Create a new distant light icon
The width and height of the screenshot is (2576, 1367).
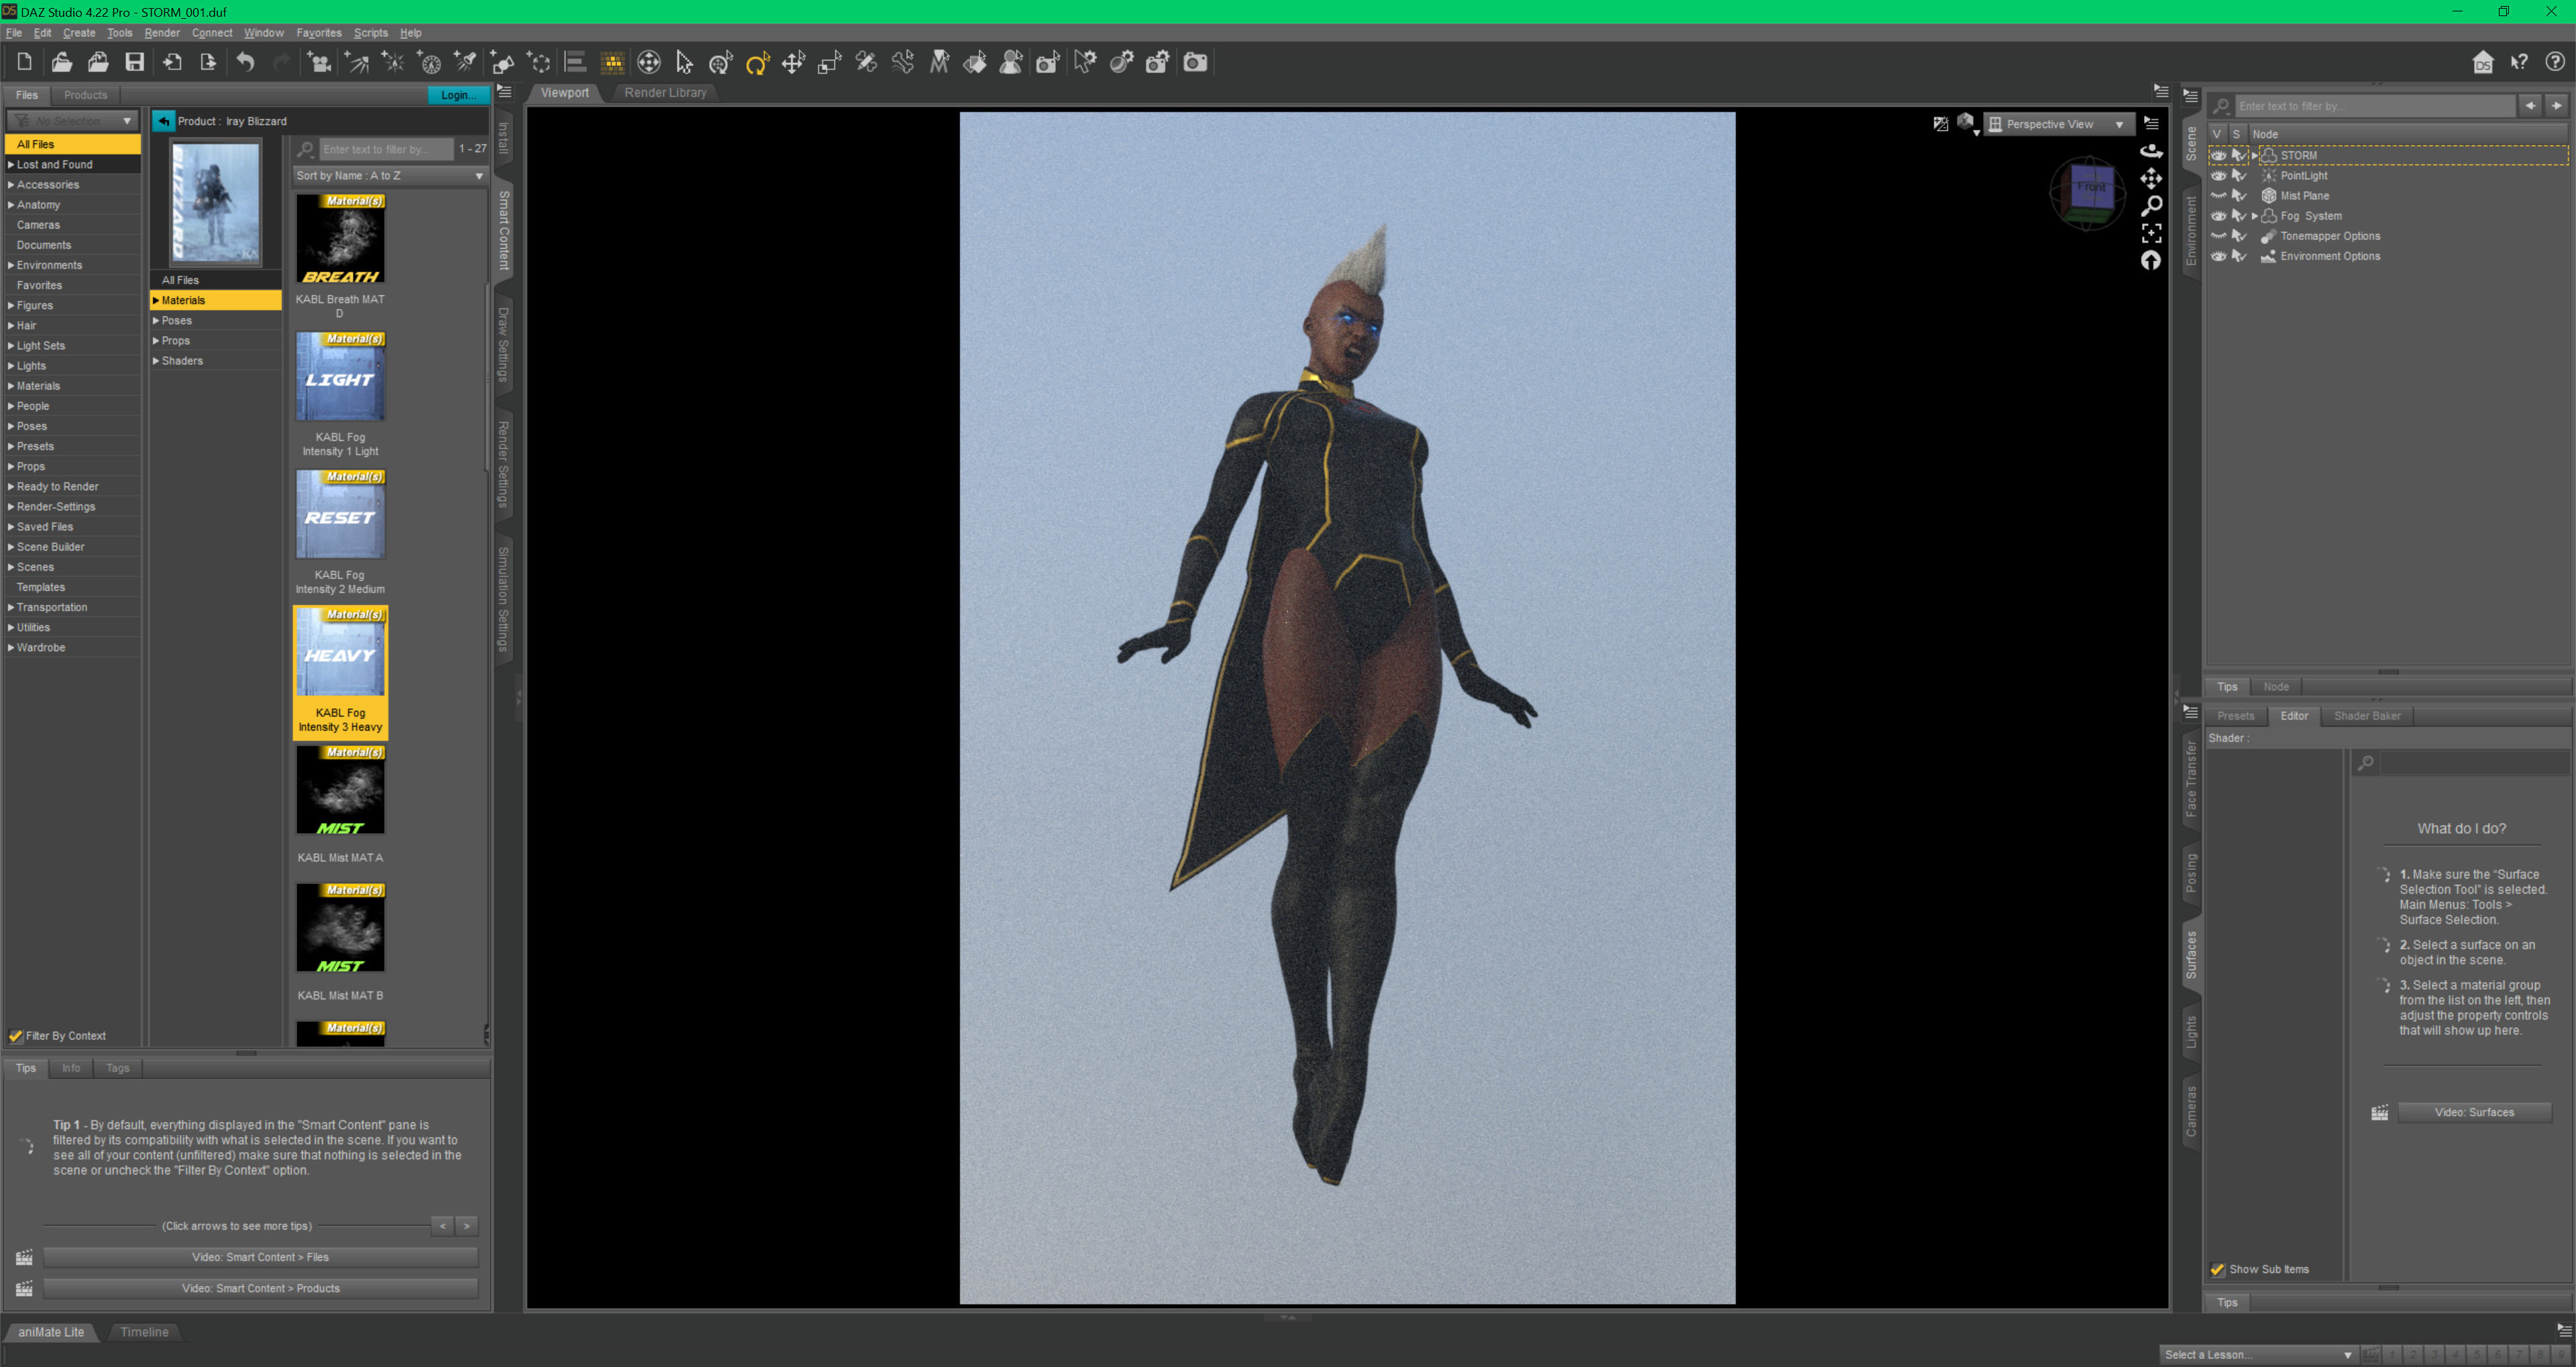coord(357,62)
